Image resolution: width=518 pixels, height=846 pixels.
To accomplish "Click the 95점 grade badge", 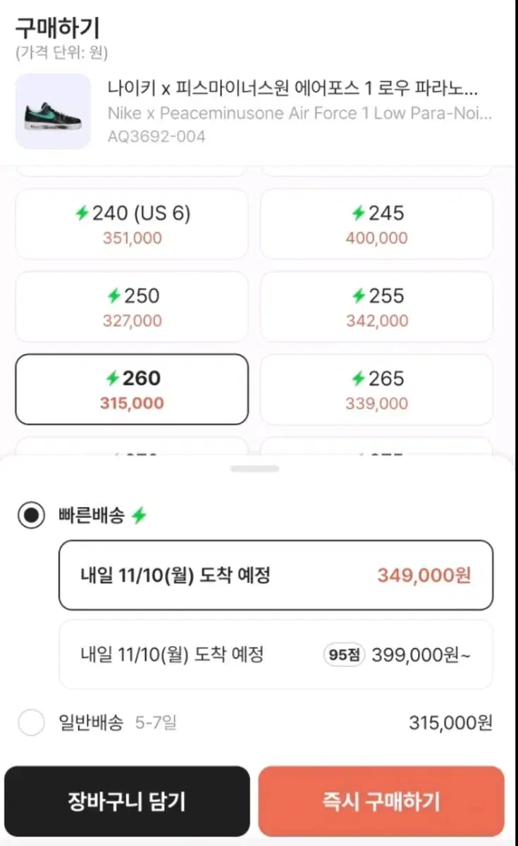I will [345, 655].
